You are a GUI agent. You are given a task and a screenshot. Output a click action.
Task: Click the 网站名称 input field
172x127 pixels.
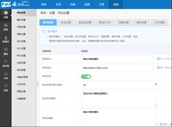[x=117, y=59]
